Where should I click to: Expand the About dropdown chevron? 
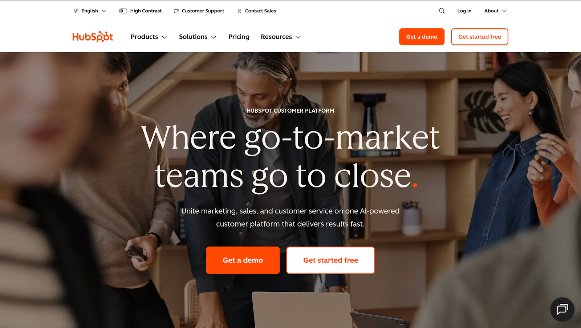(x=504, y=11)
